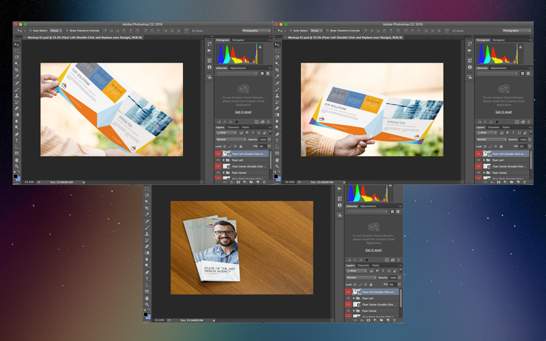The image size is (546, 341).
Task: Select the Pen tool in bottom window
Action: point(147,272)
